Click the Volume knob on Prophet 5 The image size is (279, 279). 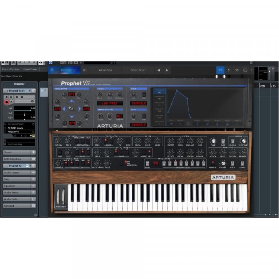[222, 163]
